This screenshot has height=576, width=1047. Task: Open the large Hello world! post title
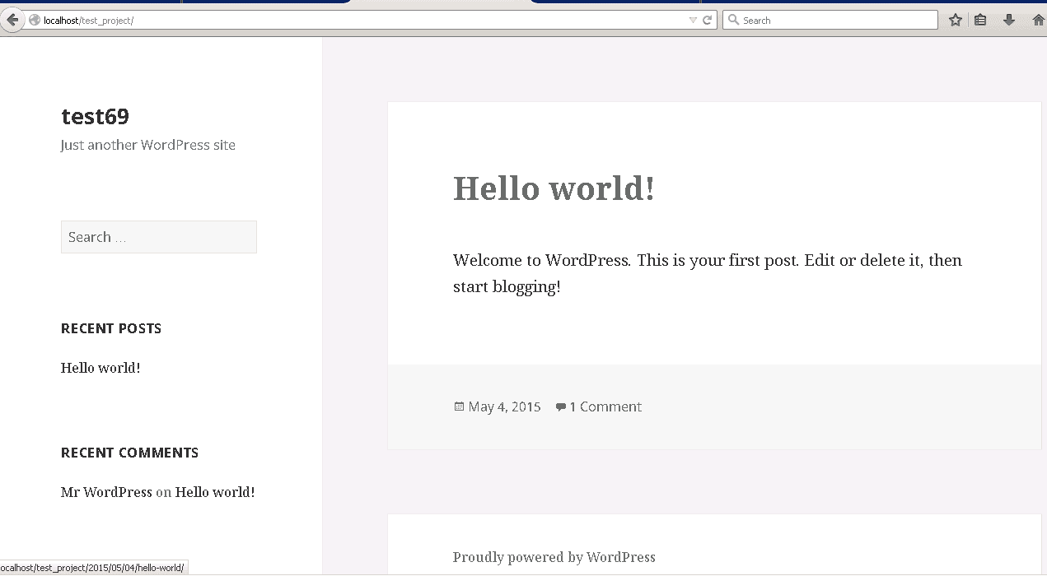554,188
